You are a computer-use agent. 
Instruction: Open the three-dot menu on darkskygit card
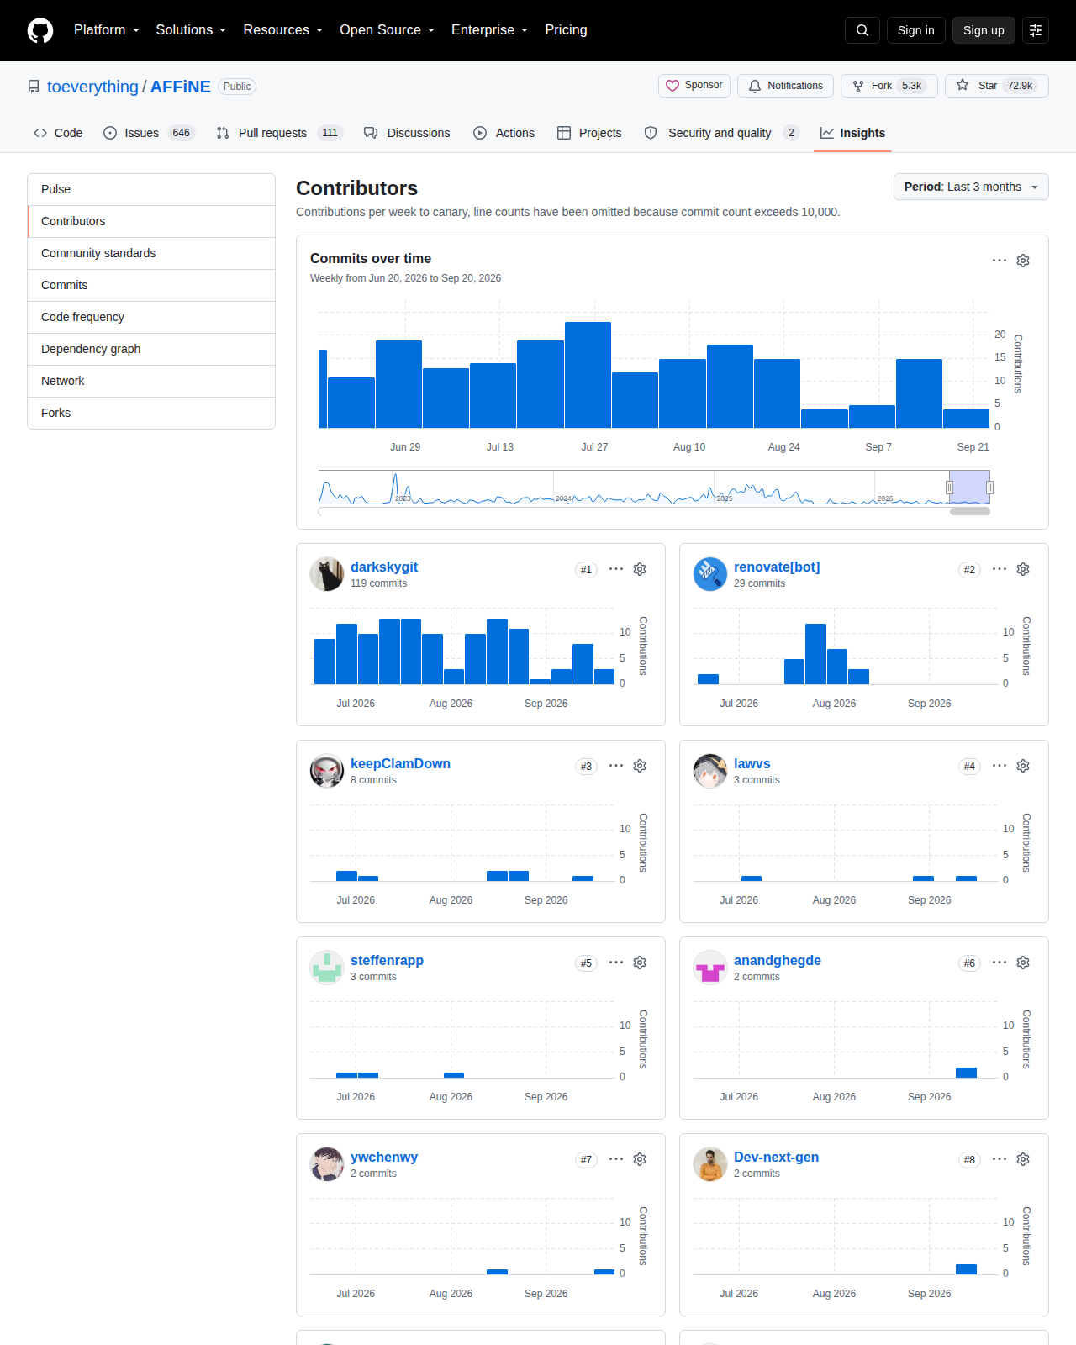coord(616,569)
